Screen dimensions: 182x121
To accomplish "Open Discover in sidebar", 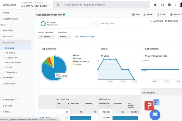I will (7, 106).
